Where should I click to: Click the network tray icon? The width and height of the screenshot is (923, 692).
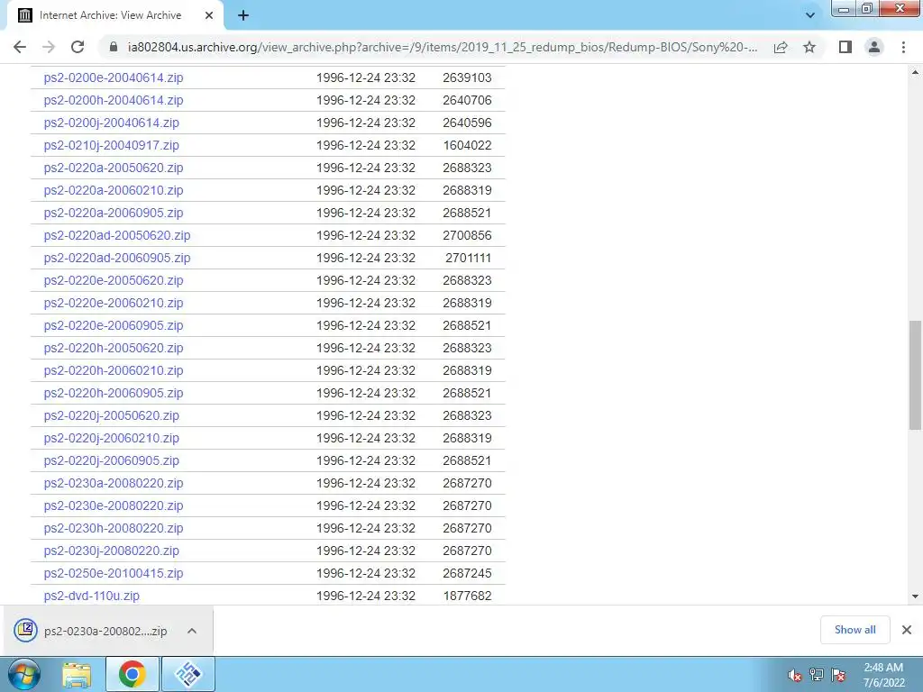817,675
